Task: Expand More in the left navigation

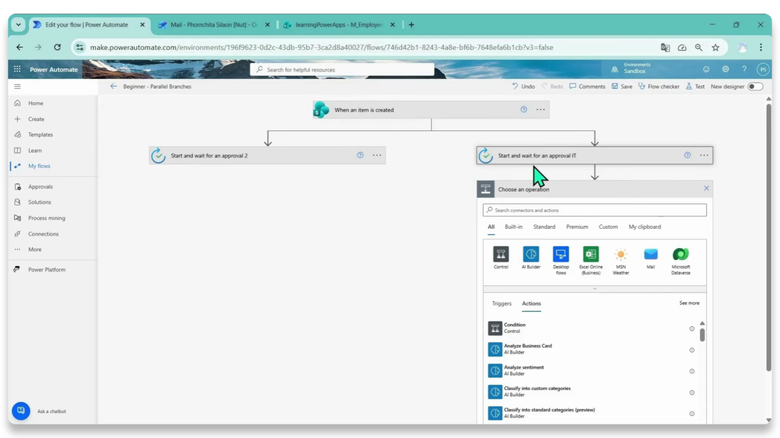Action: click(x=35, y=249)
